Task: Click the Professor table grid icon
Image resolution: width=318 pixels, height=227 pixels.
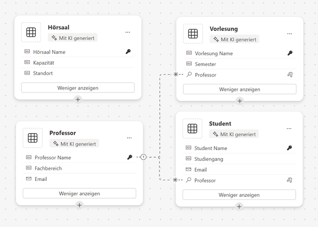Action: point(33,138)
